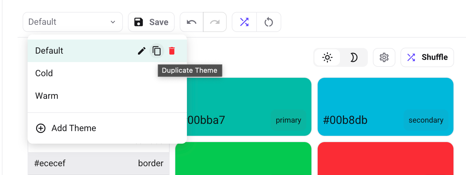
Task: Switch to dark mode with the moon toggle
Action: tap(354, 57)
